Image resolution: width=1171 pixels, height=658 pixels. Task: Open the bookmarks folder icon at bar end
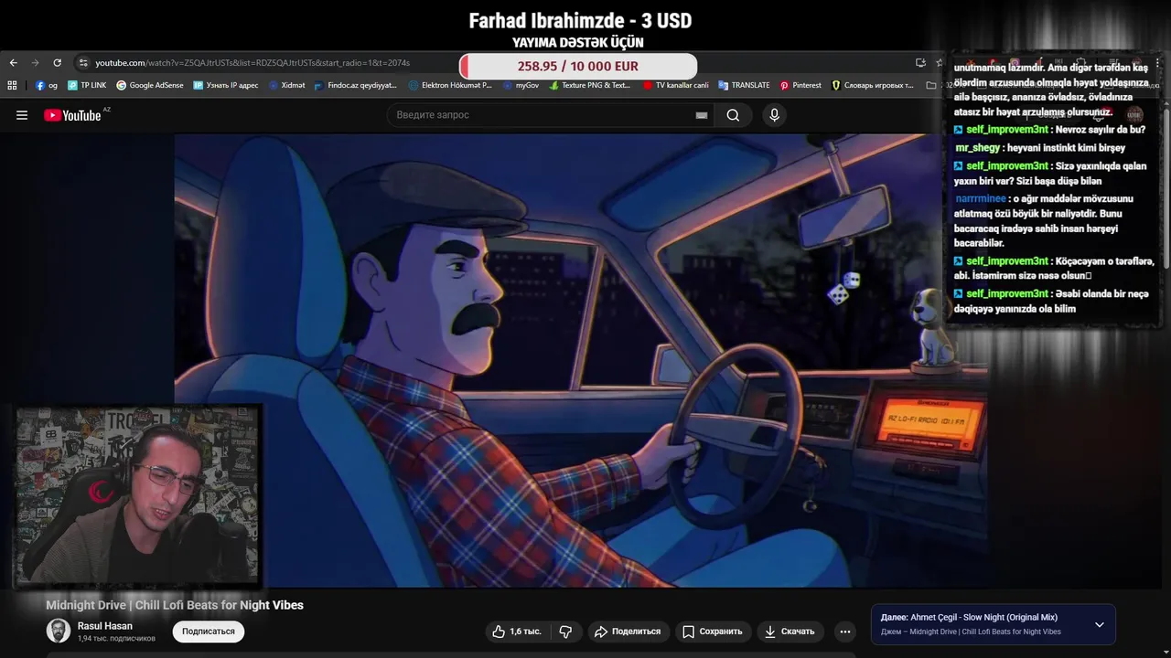pyautogui.click(x=931, y=85)
